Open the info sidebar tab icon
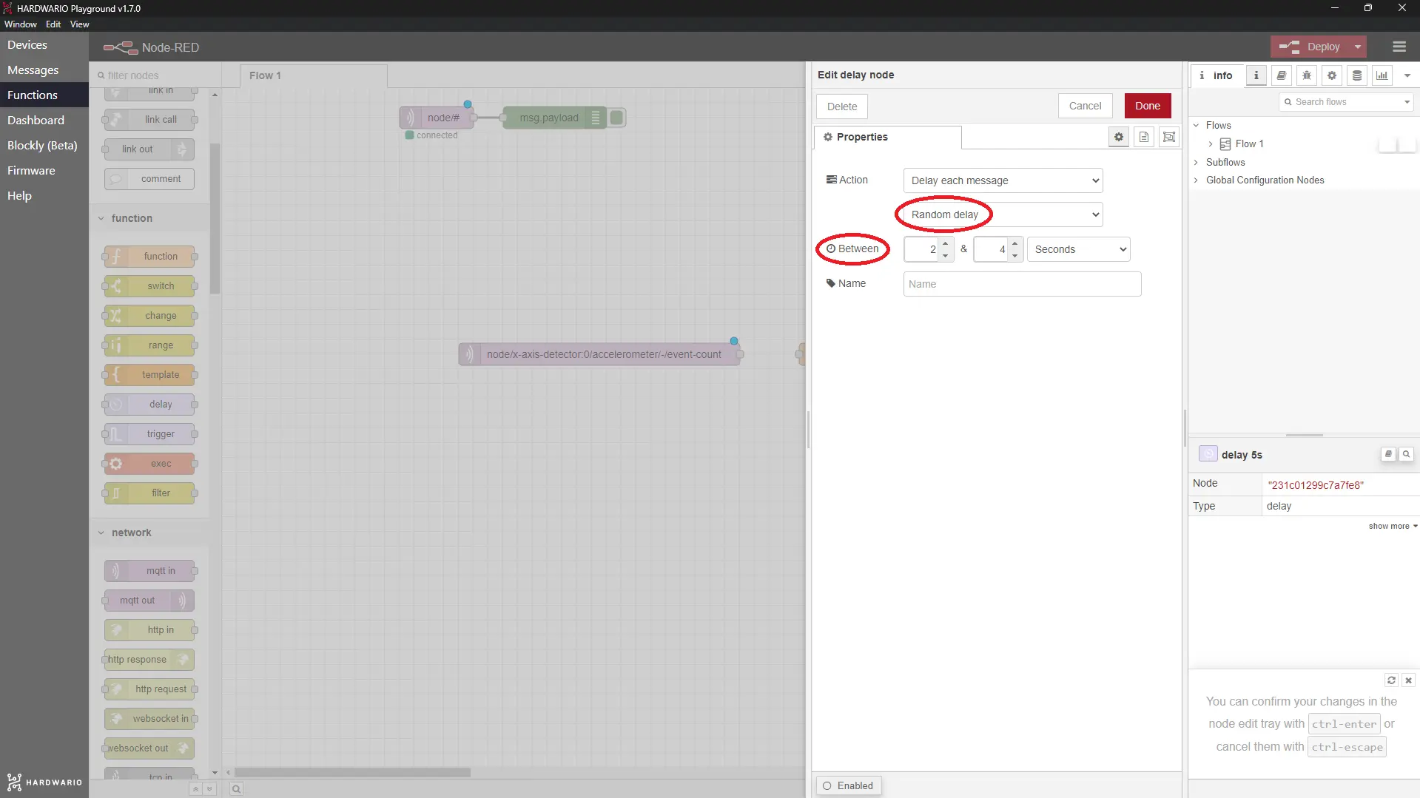 coord(1256,75)
